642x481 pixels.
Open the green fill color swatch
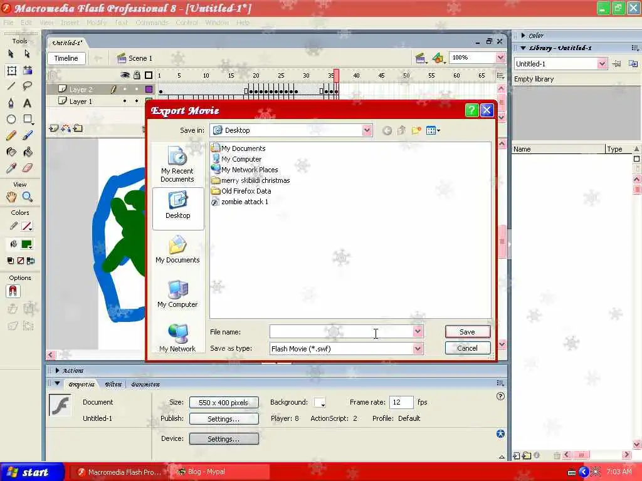[x=27, y=245]
